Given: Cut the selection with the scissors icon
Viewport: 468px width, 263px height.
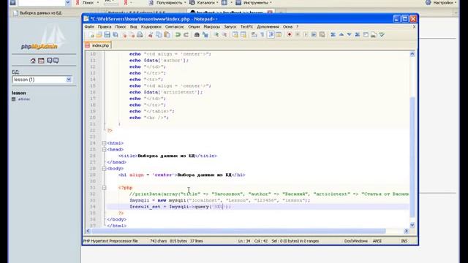Looking at the screenshot, I should [151, 35].
